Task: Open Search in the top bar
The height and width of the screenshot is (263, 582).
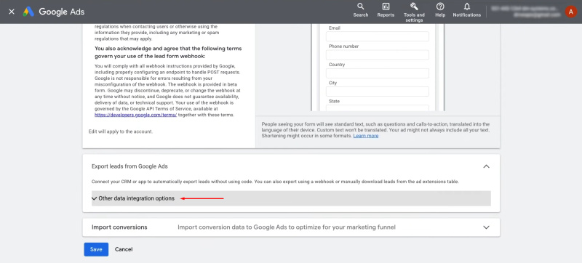Action: tap(360, 10)
